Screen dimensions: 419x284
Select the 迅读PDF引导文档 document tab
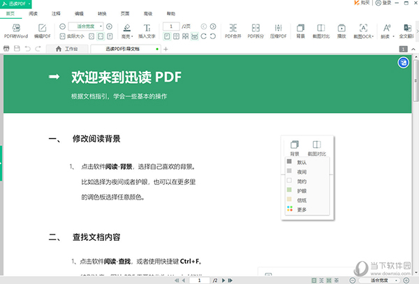[x=126, y=49]
